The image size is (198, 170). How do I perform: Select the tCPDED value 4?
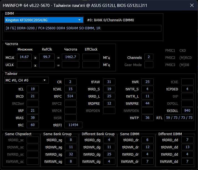(187, 89)
